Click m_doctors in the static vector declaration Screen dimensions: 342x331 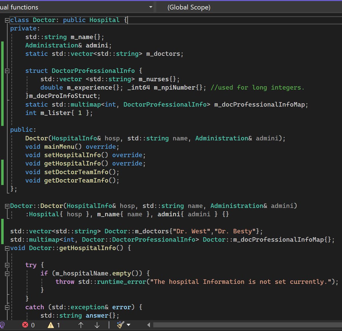(163, 54)
